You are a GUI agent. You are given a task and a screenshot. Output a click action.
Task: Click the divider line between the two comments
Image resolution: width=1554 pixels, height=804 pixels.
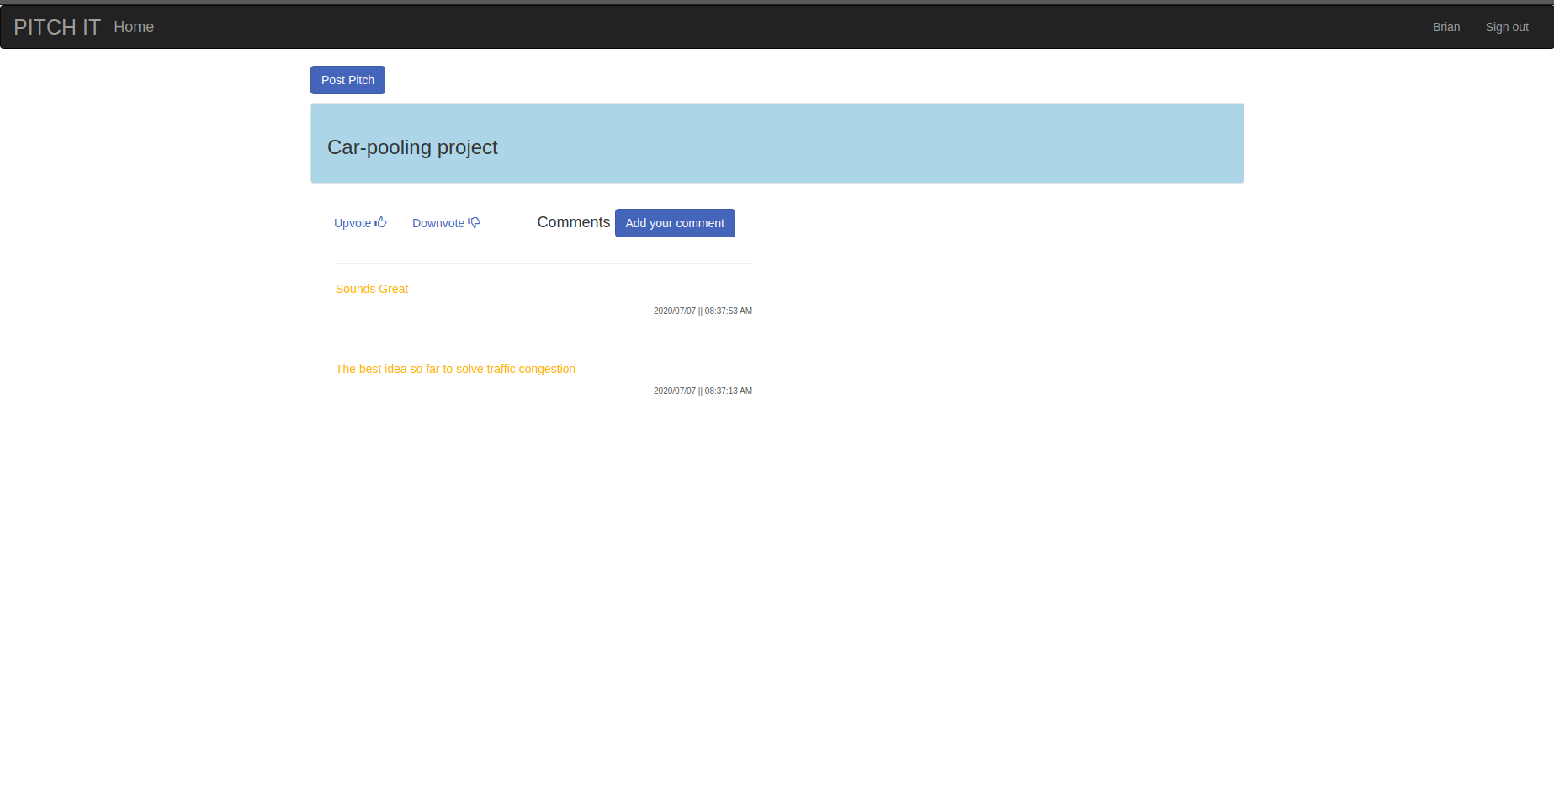(544, 343)
